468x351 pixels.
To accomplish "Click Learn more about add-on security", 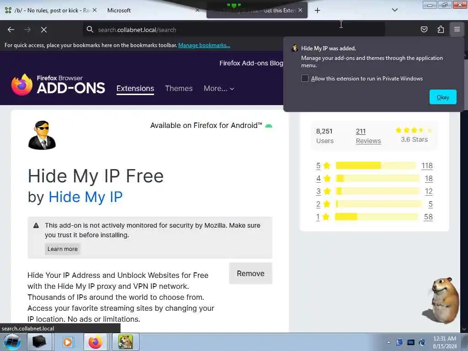I will (62, 249).
